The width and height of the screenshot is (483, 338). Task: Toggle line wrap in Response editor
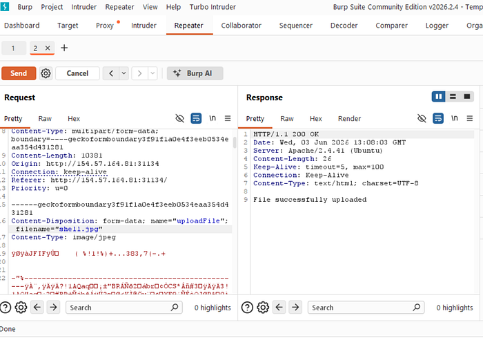438,118
